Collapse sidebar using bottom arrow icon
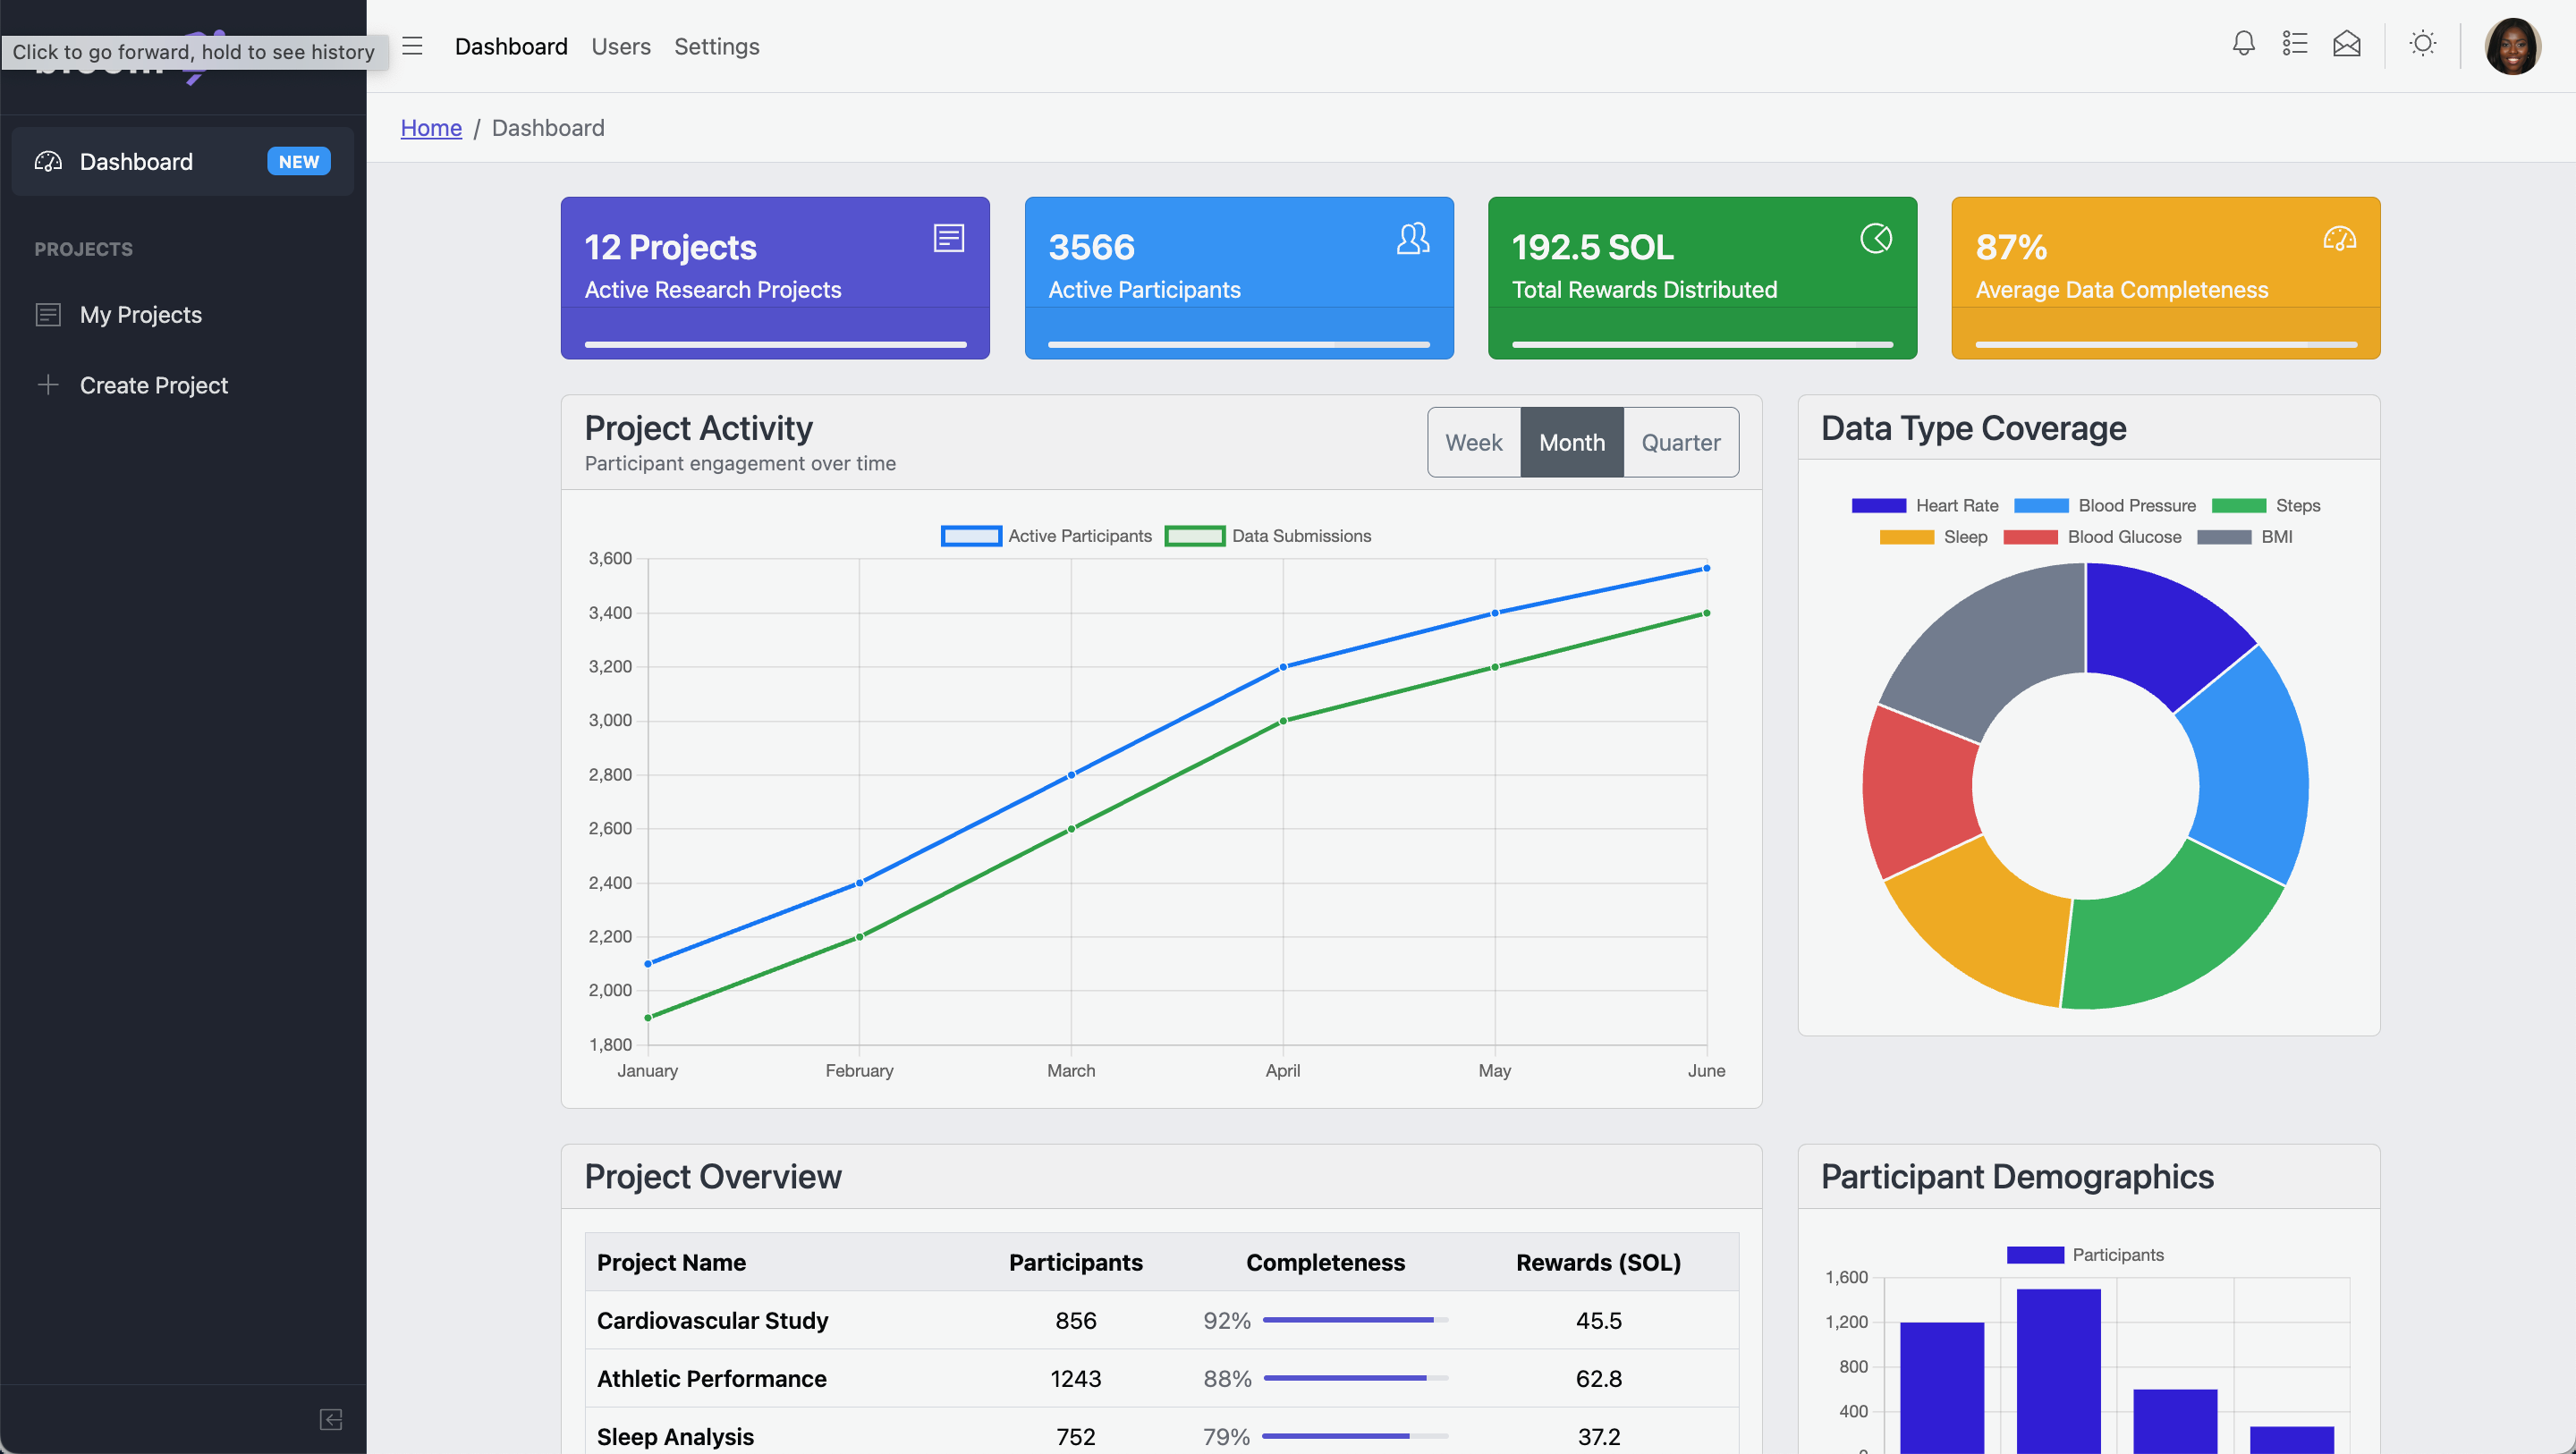The width and height of the screenshot is (2576, 1454). (331, 1419)
